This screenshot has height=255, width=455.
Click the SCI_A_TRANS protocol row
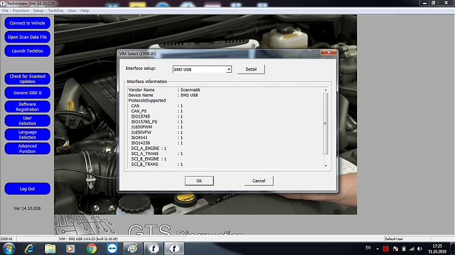[x=157, y=153]
